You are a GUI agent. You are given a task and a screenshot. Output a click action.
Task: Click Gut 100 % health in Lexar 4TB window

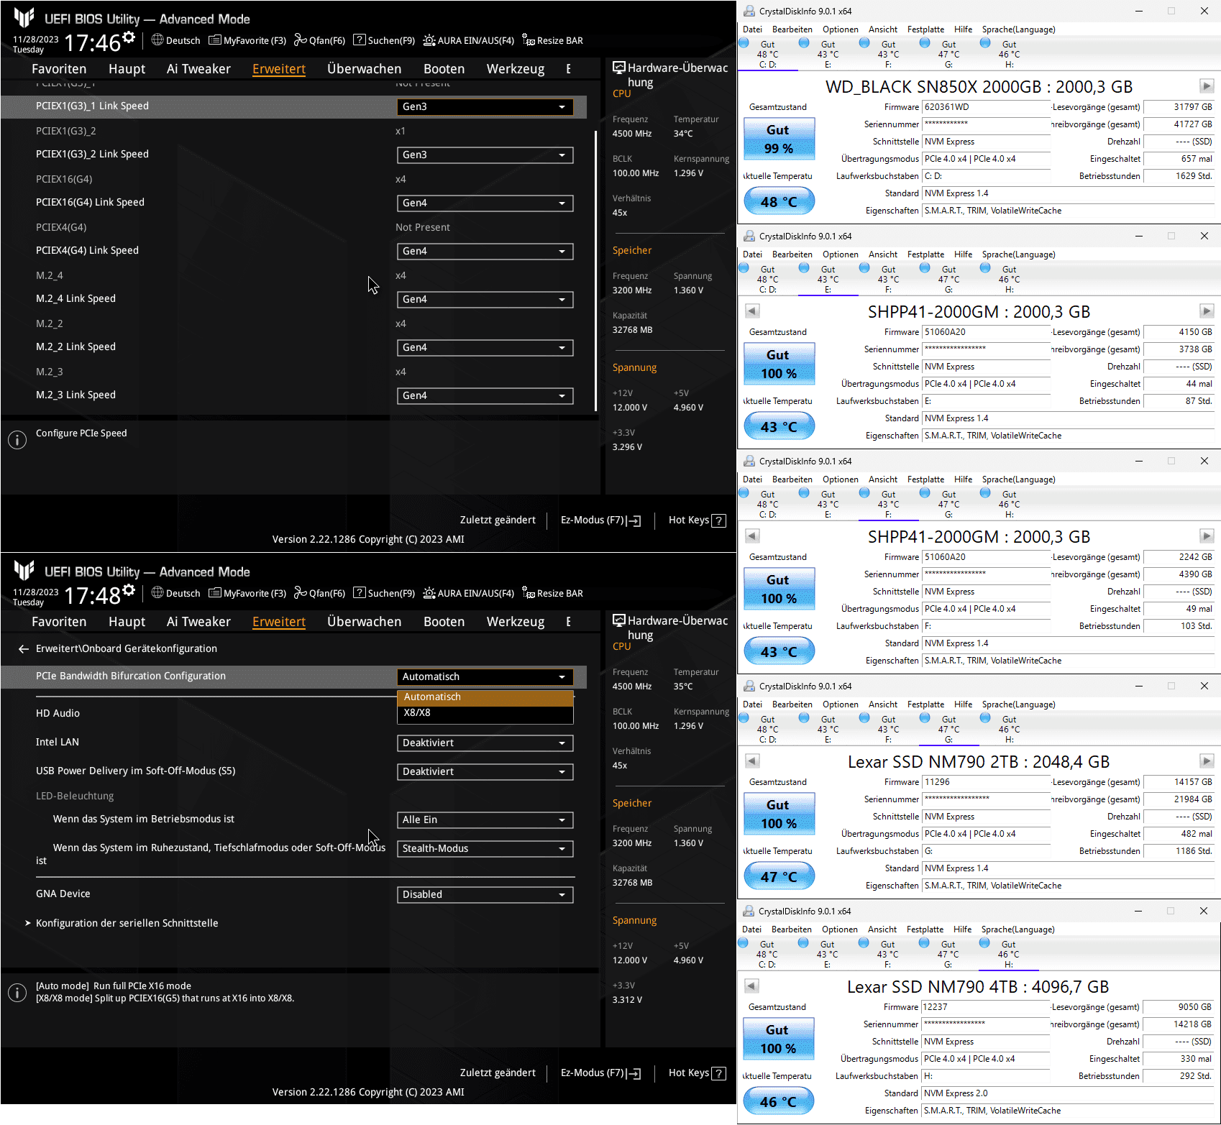tap(778, 1039)
